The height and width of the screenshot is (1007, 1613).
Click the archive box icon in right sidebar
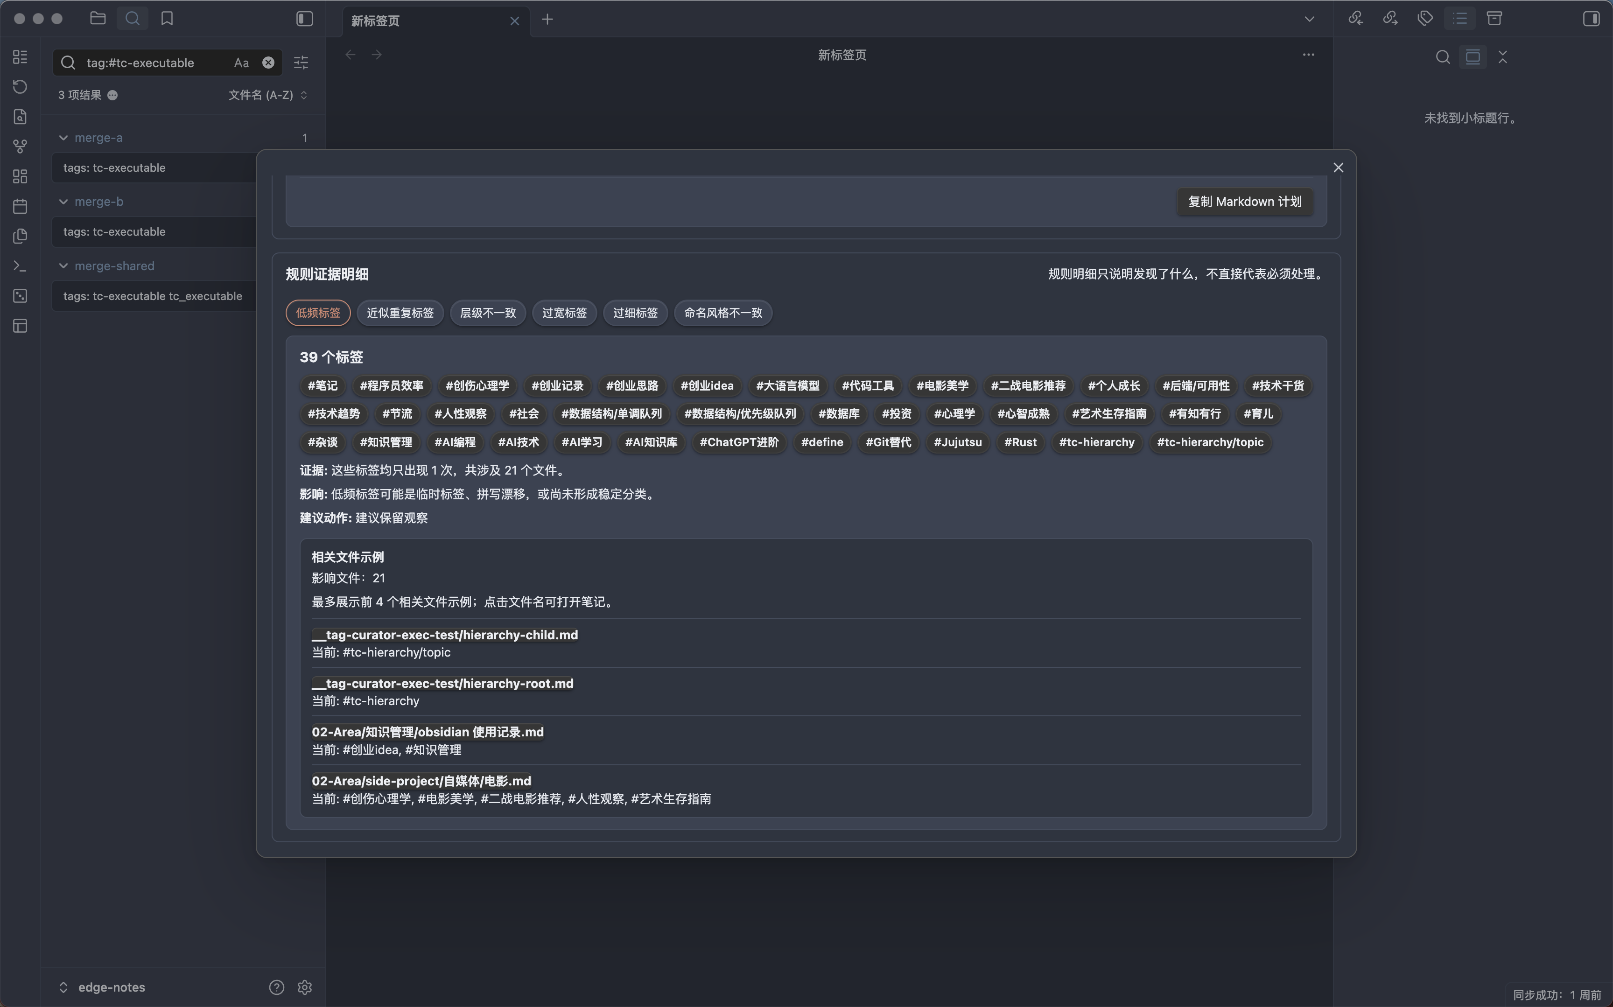click(x=1494, y=19)
